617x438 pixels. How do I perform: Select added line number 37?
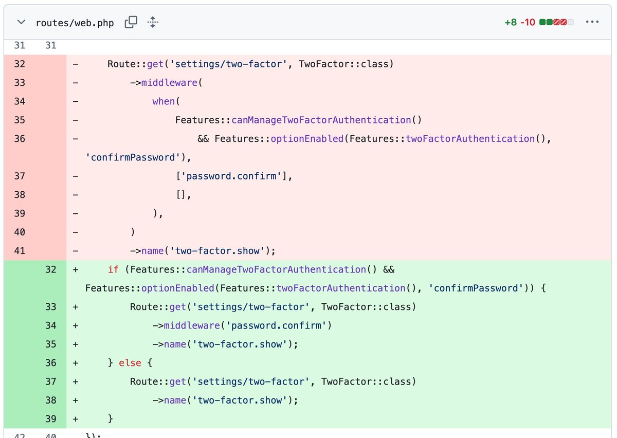(50, 381)
